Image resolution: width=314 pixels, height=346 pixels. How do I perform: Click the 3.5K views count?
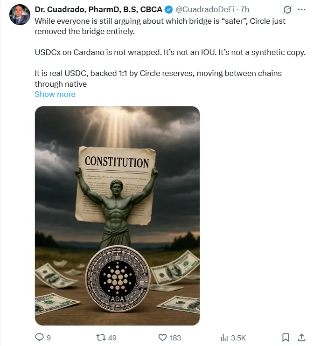click(x=238, y=338)
